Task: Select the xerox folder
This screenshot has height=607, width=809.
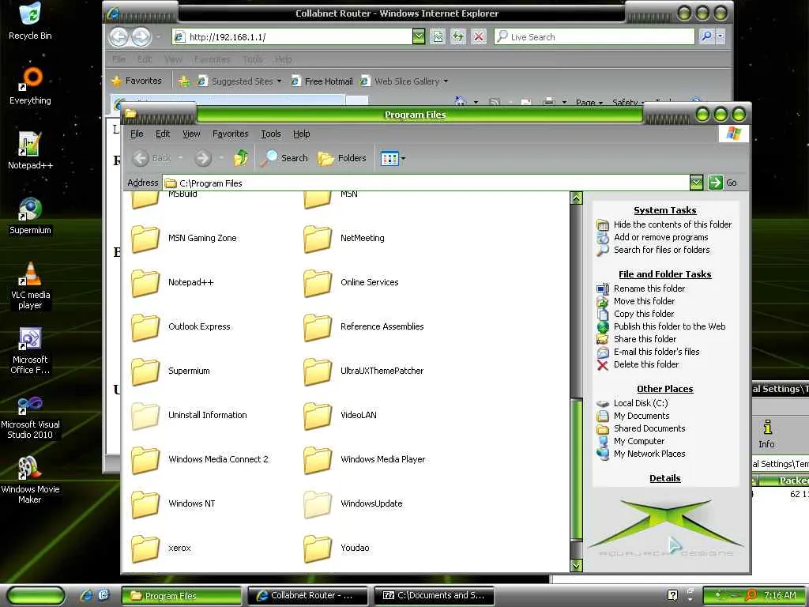Action: pyautogui.click(x=161, y=549)
